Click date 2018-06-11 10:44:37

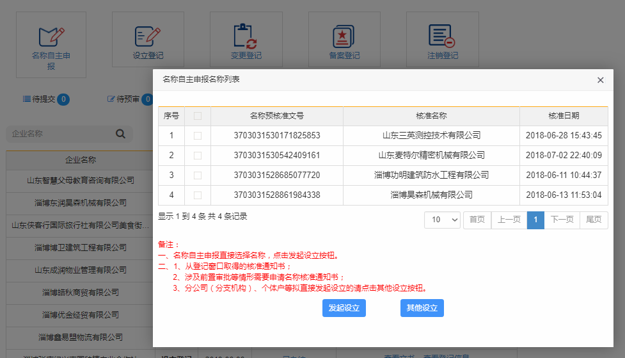click(x=564, y=175)
